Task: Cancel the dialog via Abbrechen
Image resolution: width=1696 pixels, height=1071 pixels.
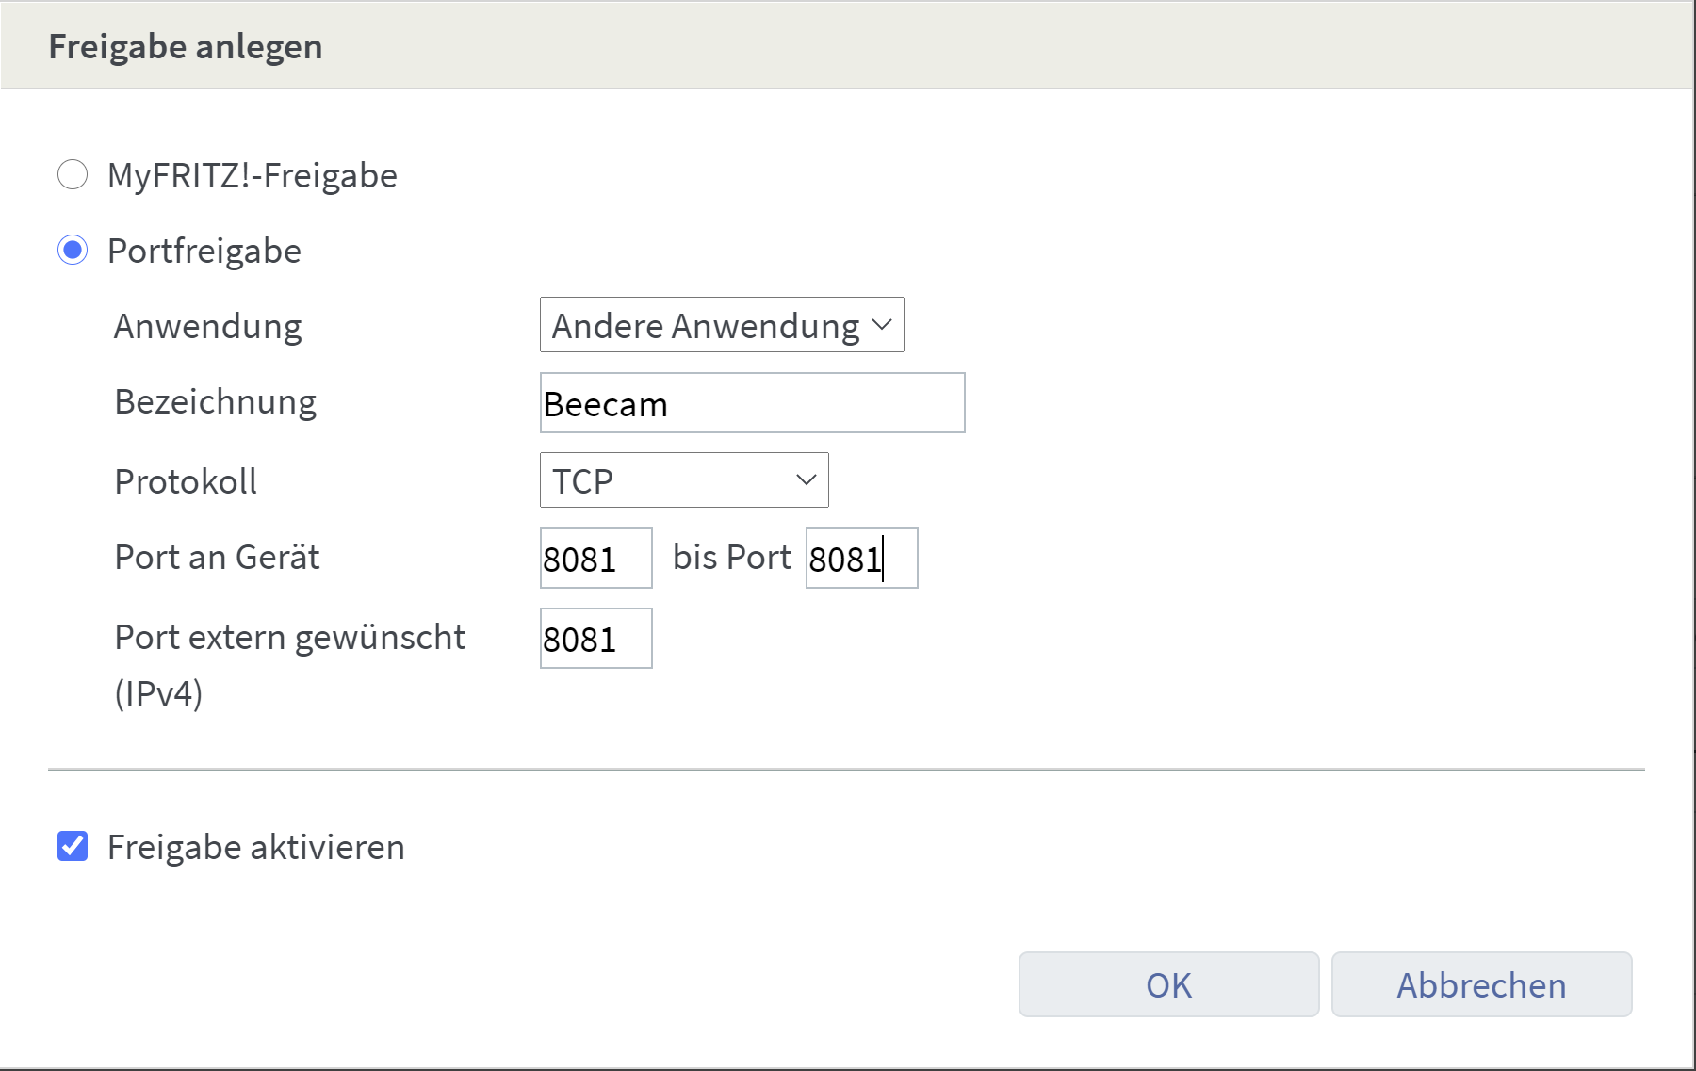Action: [1480, 984]
